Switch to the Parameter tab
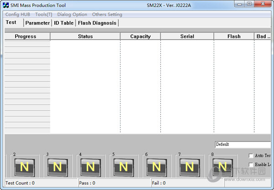The image size is (274, 190). pyautogui.click(x=37, y=23)
